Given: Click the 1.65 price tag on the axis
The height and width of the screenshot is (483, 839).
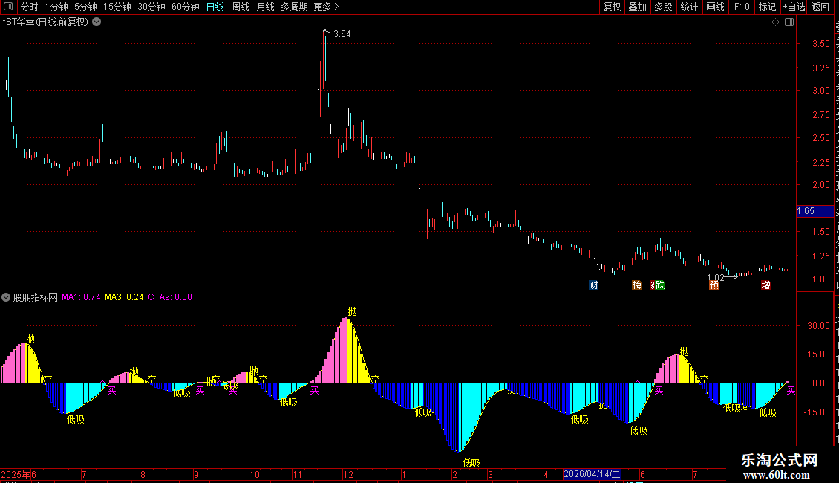Looking at the screenshot, I should 814,211.
